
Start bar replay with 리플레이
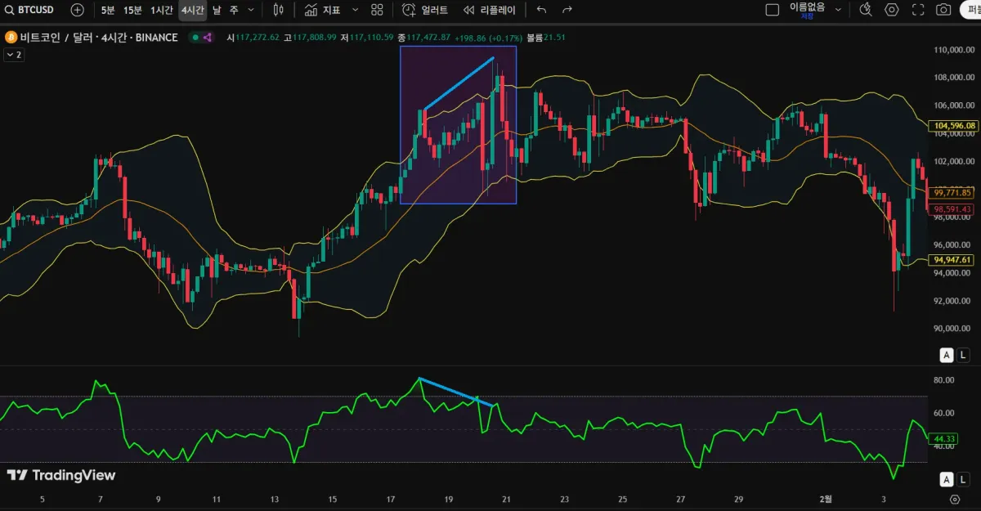click(x=489, y=10)
